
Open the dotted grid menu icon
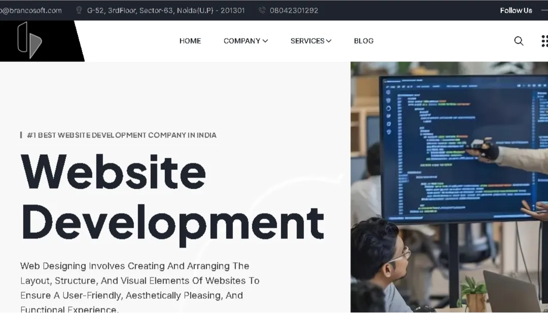click(544, 41)
